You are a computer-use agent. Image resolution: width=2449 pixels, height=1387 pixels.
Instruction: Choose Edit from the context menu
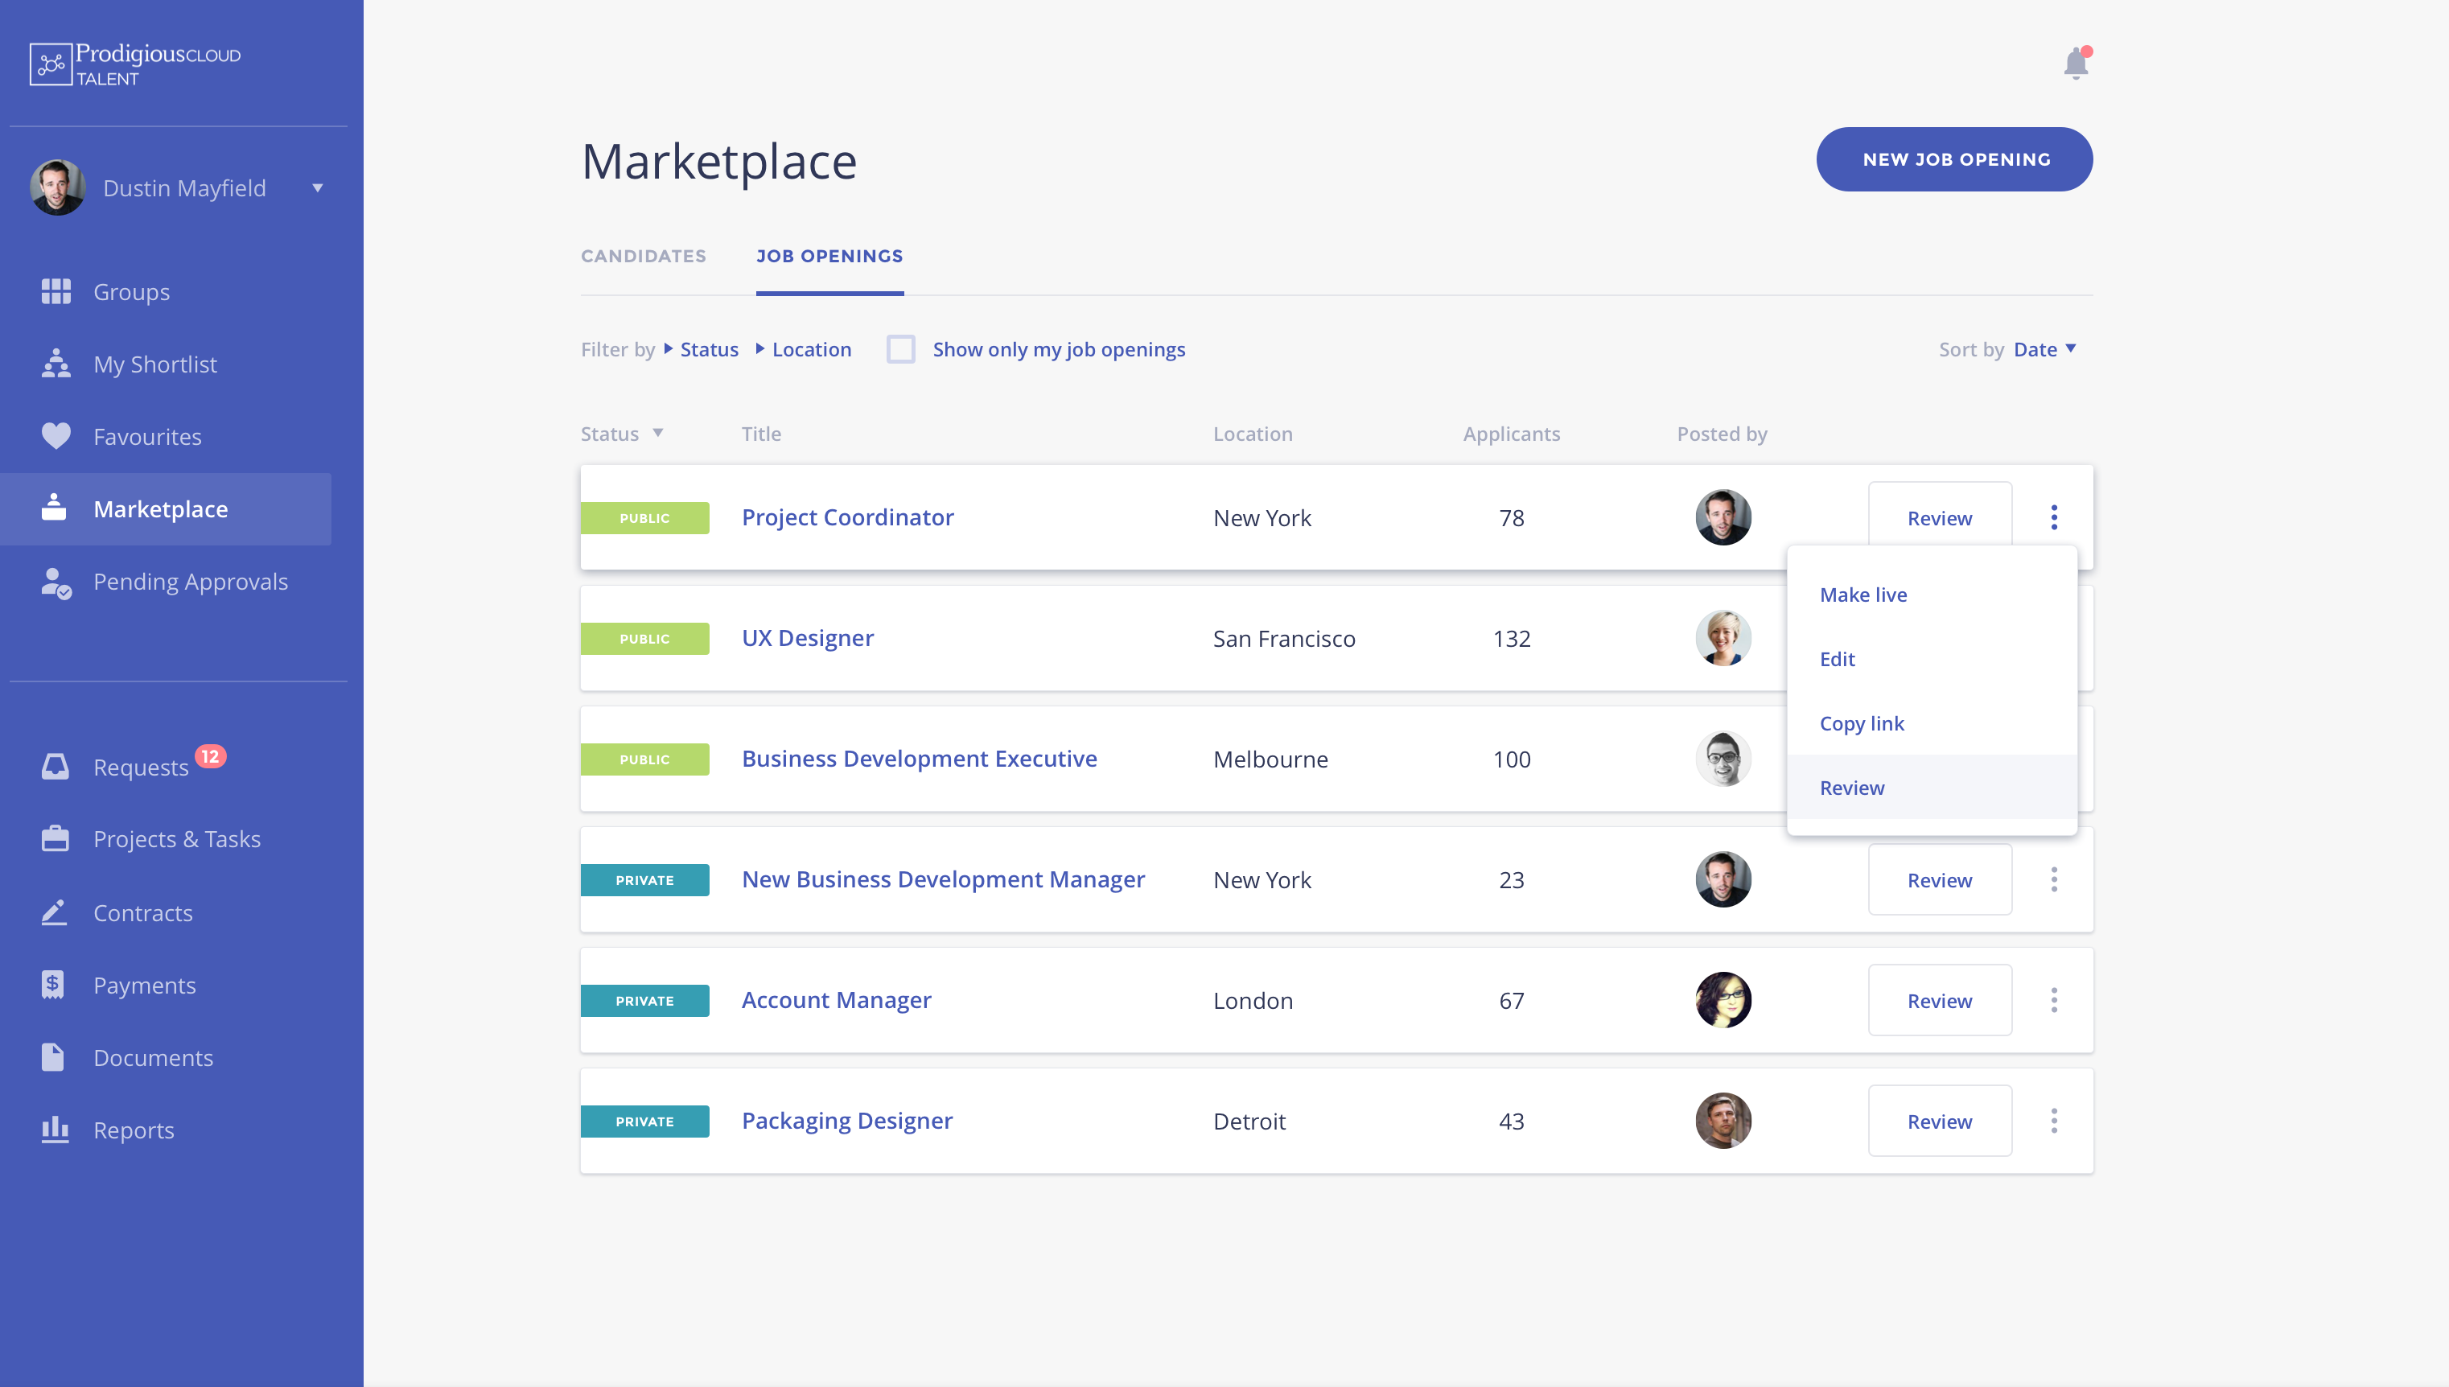coord(1932,659)
